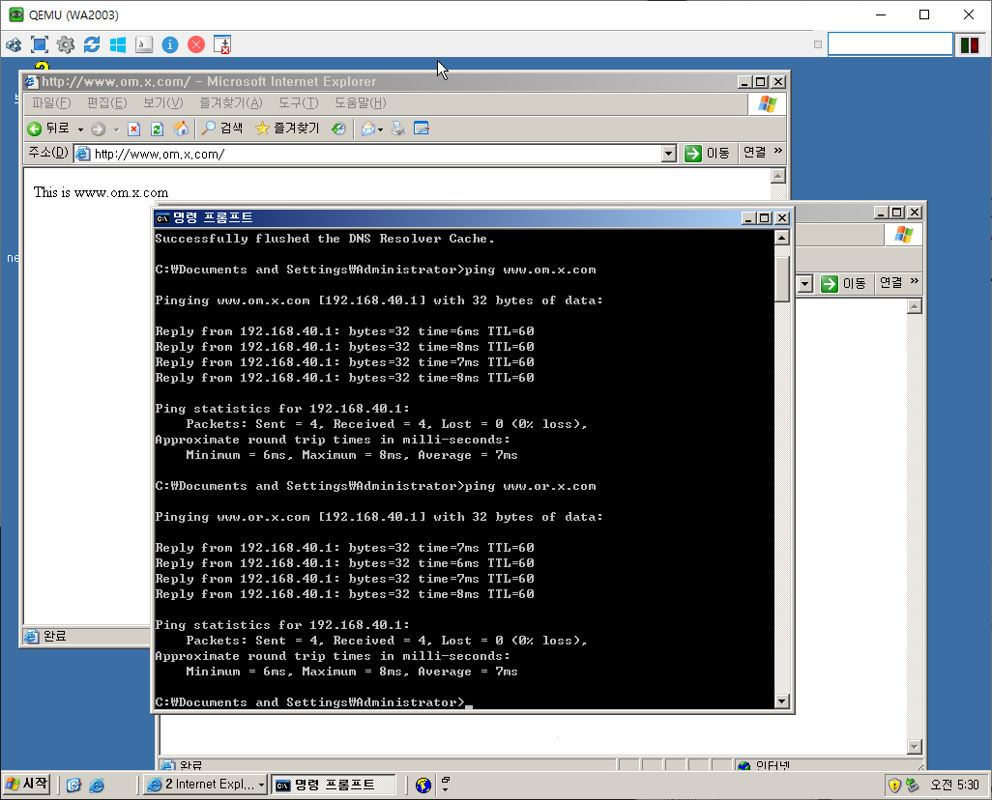The height and width of the screenshot is (800, 992).
Task: Click command prompt scrollbar up arrow
Action: pyautogui.click(x=782, y=238)
